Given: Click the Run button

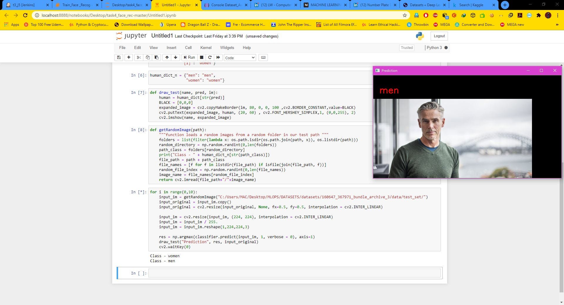Looking at the screenshot, I should click(189, 57).
